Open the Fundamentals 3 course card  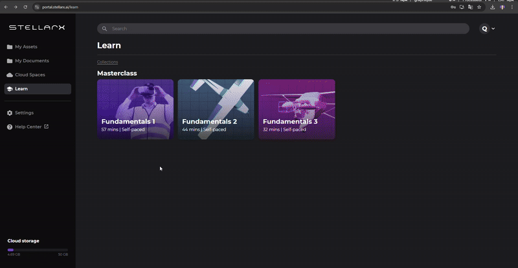pos(297,109)
